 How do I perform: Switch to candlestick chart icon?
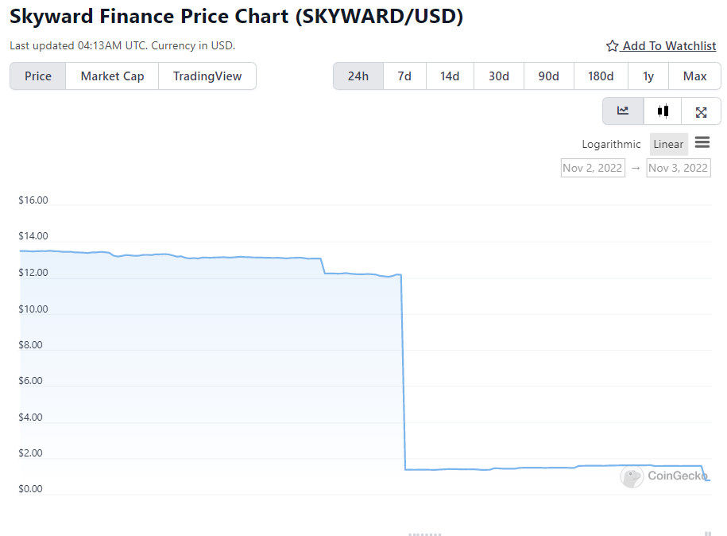click(663, 111)
